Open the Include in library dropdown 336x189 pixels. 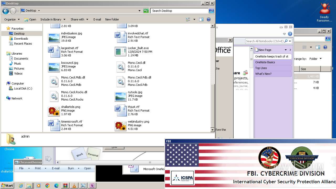pos(53,19)
